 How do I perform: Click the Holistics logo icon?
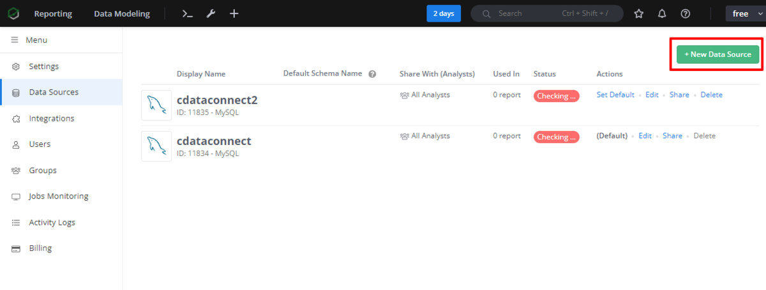tap(13, 13)
